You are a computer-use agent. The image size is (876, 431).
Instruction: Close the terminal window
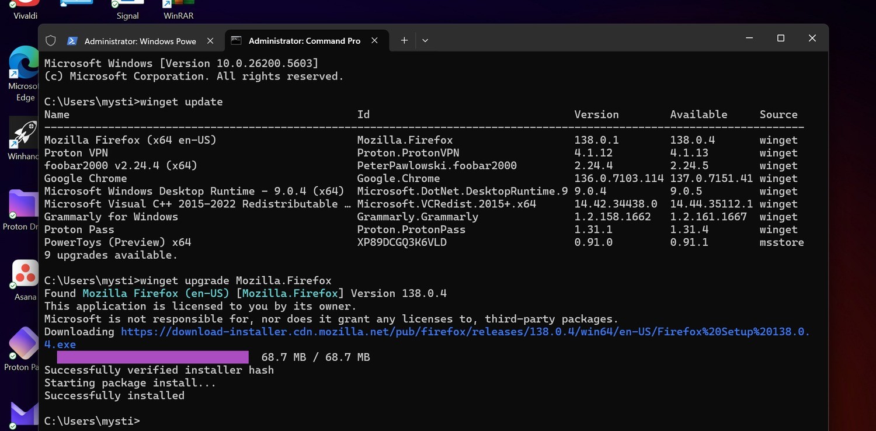point(812,38)
